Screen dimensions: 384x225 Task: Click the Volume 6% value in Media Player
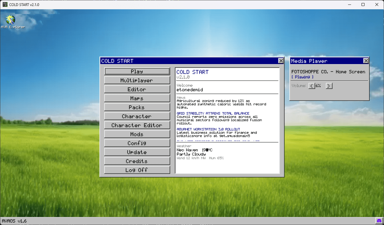tap(318, 86)
